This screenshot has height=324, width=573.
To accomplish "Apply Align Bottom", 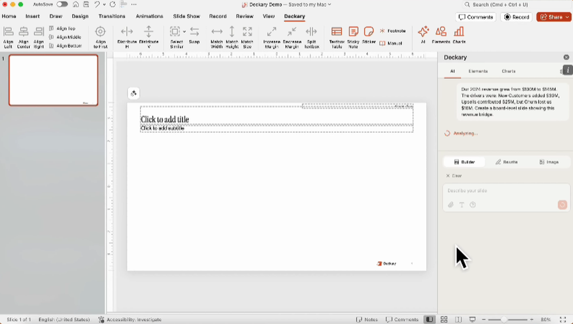I will [x=65, y=46].
